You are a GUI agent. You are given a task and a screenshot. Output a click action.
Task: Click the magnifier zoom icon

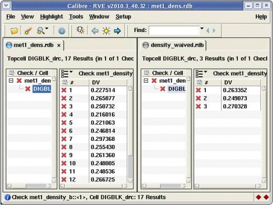tap(41, 31)
